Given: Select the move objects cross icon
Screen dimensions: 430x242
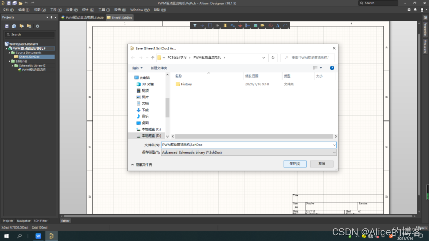Looking at the screenshot, I should pyautogui.click(x=202, y=25).
